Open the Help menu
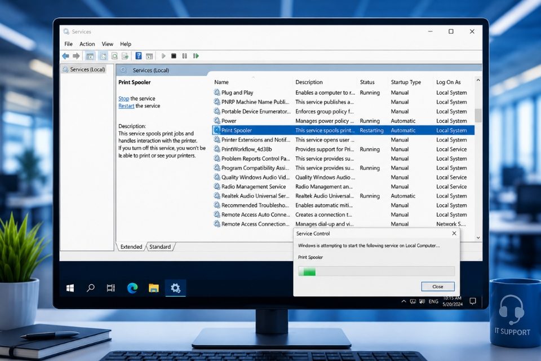The image size is (541, 361). click(126, 44)
